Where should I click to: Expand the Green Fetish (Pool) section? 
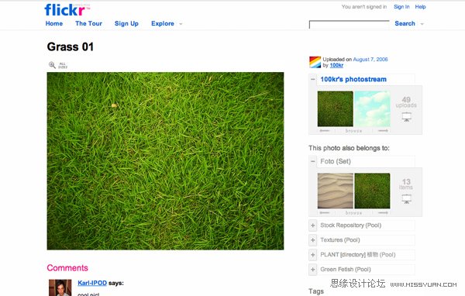coord(313,270)
